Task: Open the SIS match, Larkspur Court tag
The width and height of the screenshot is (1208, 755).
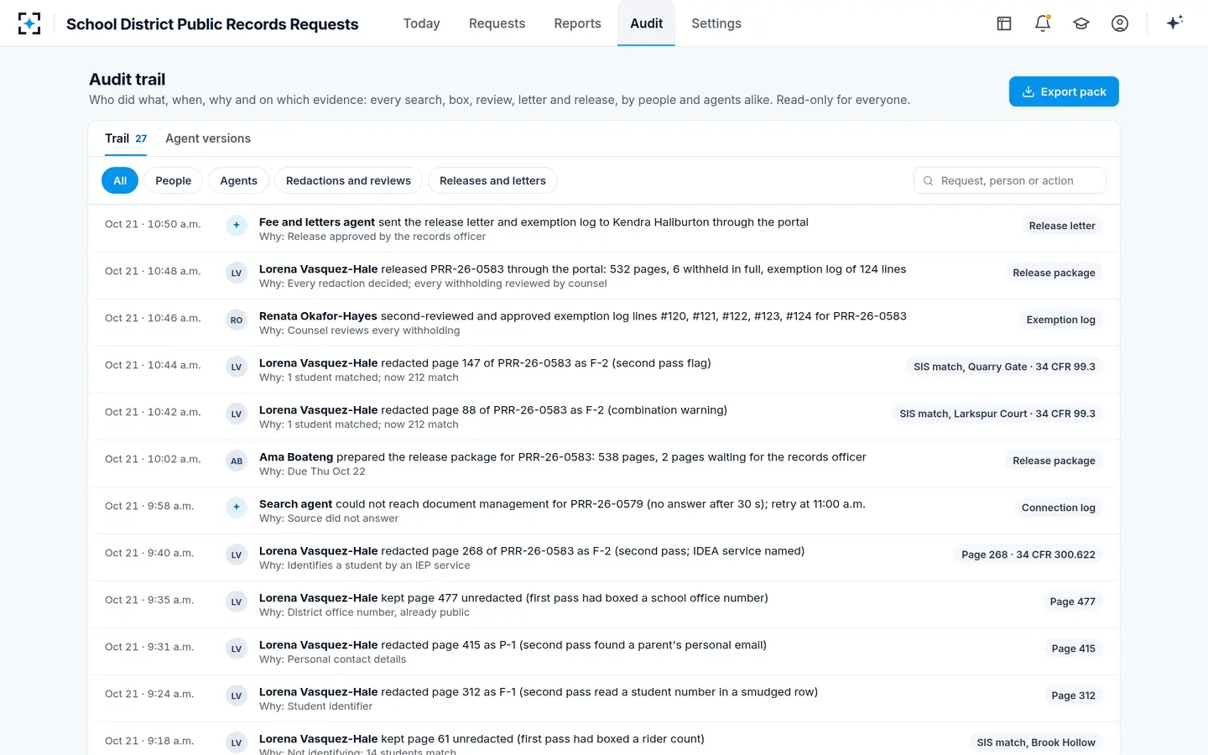Action: (997, 414)
